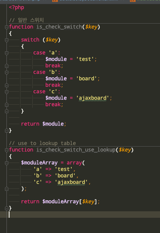Click the "use to lookup table" comment line

click(42, 143)
